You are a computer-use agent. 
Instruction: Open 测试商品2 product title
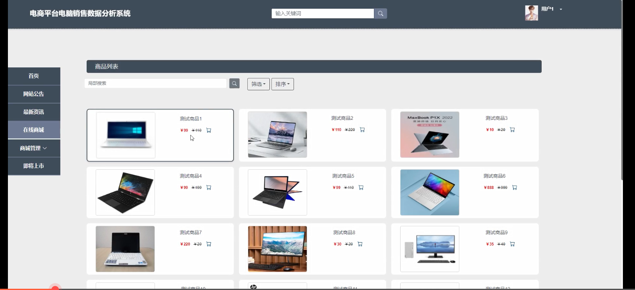(342, 119)
